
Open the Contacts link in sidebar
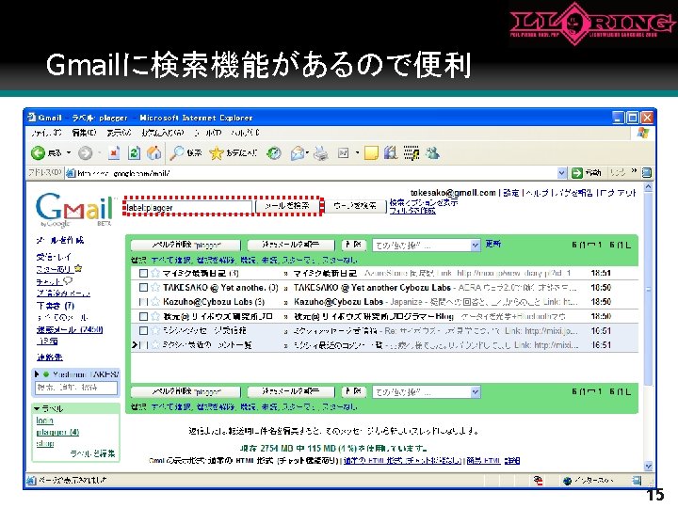point(50,357)
